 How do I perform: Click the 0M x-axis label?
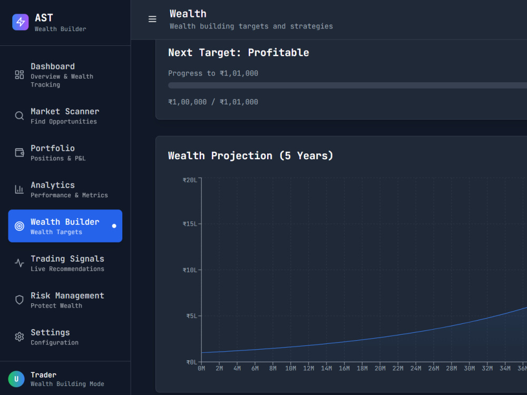[201, 369]
